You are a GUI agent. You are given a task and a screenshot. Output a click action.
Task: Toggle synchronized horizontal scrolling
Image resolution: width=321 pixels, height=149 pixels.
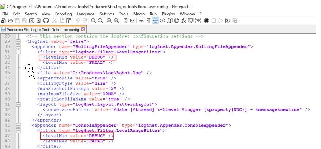133,21
